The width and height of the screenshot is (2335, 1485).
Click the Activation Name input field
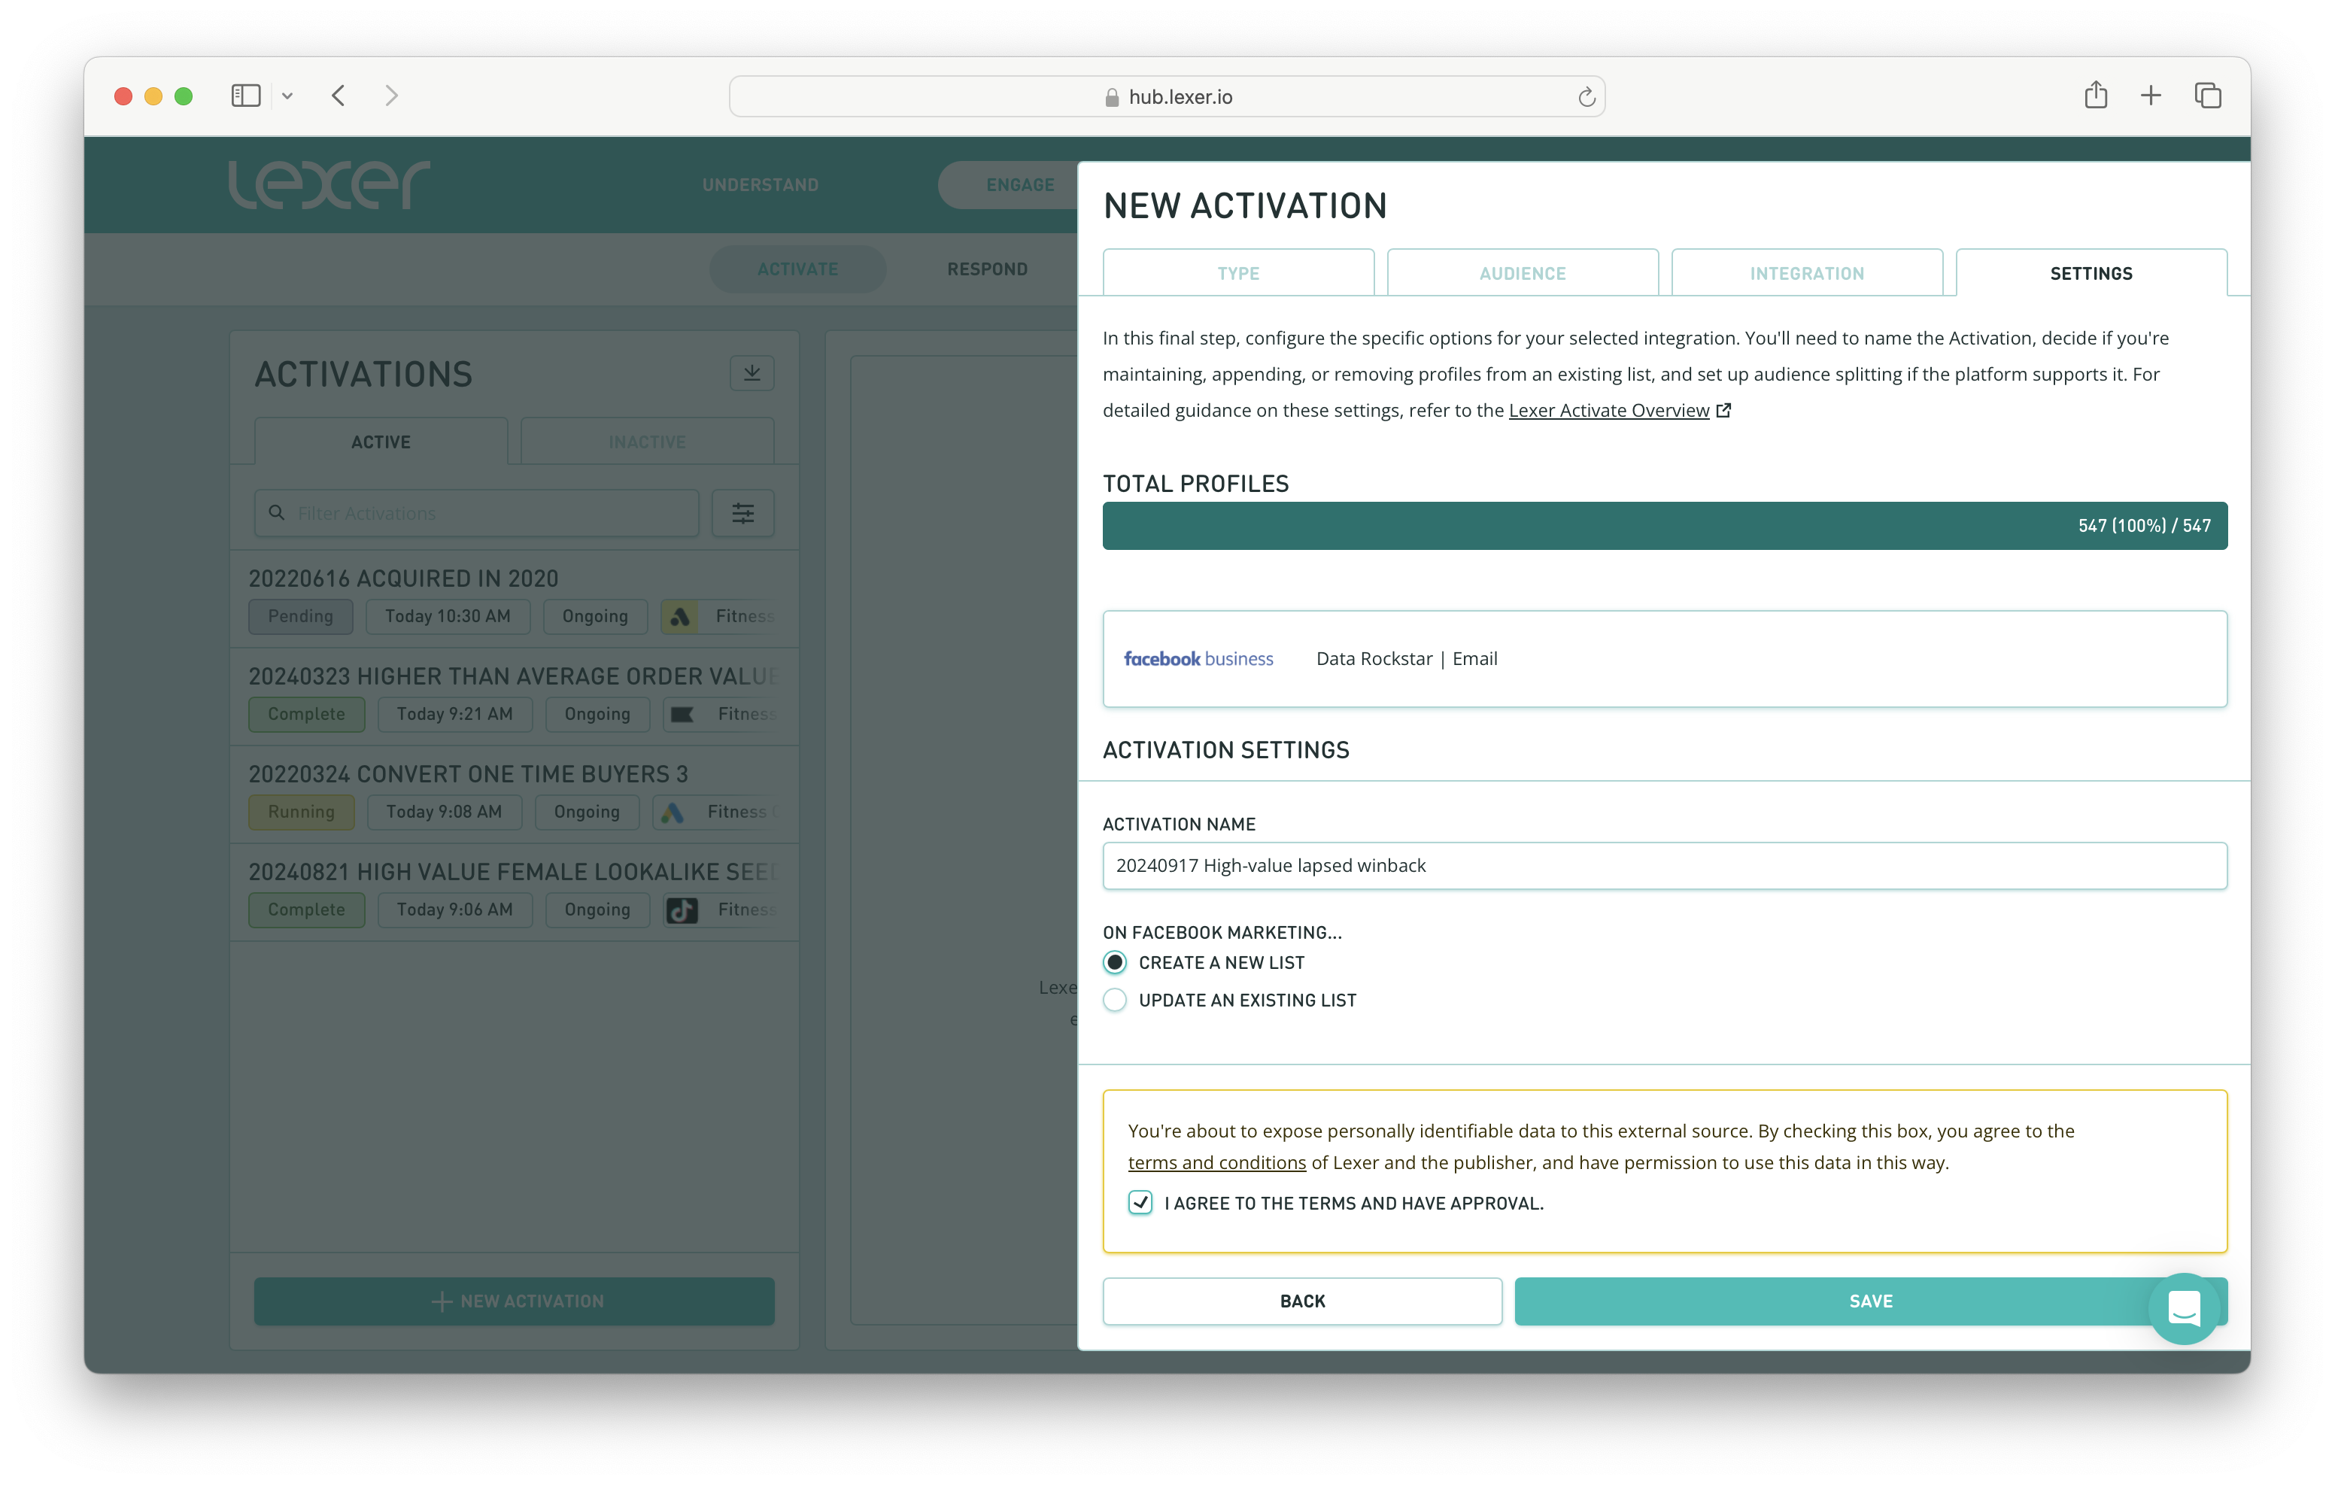pos(1665,865)
